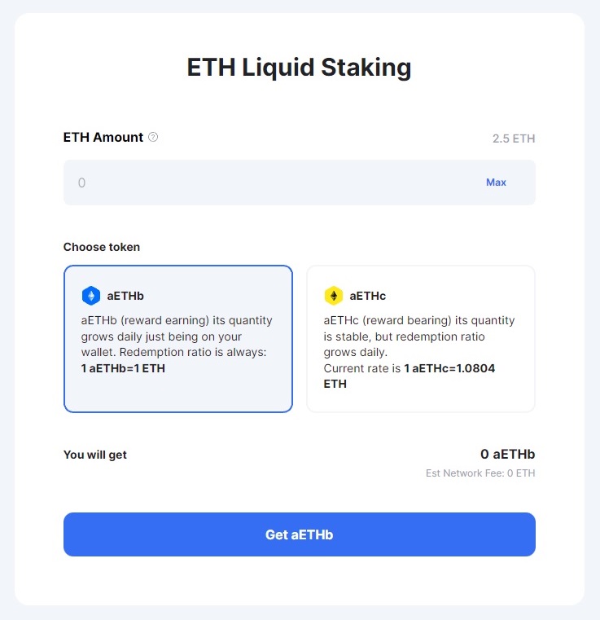Click the aETHb token name label
Screen dimensions: 600x620
125,296
